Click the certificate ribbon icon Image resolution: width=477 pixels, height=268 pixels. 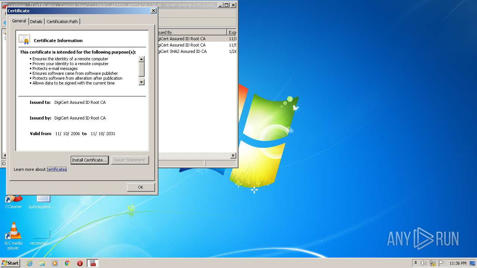(x=24, y=39)
